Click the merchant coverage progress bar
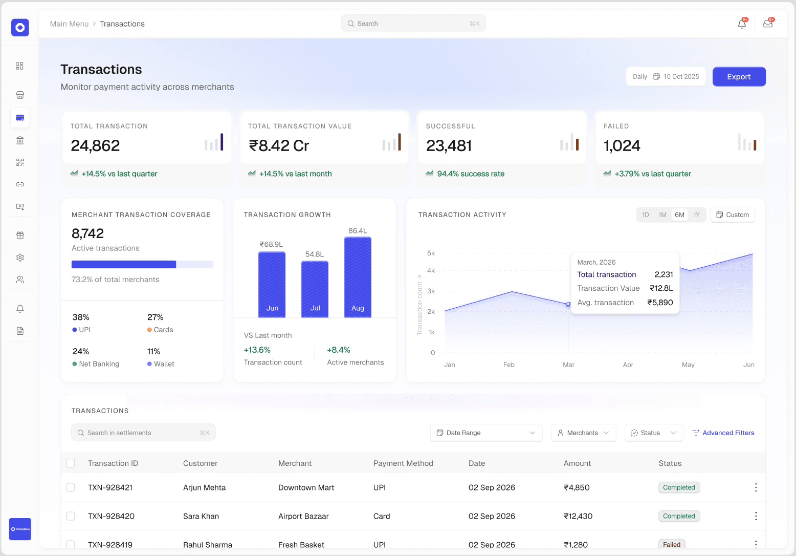 click(142, 264)
